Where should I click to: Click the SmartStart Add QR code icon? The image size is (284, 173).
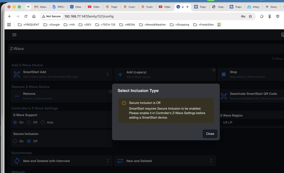(17, 74)
